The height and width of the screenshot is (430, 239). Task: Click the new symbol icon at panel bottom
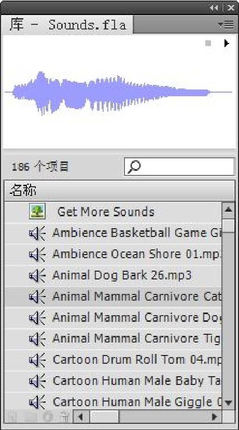point(11,418)
